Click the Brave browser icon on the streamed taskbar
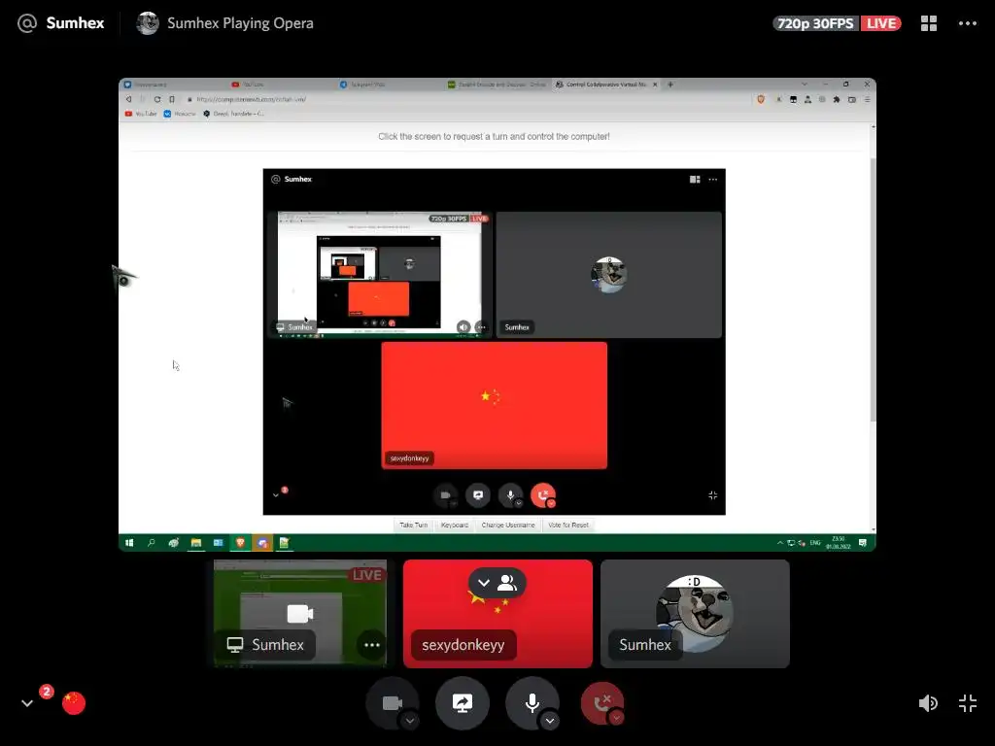 coord(240,543)
